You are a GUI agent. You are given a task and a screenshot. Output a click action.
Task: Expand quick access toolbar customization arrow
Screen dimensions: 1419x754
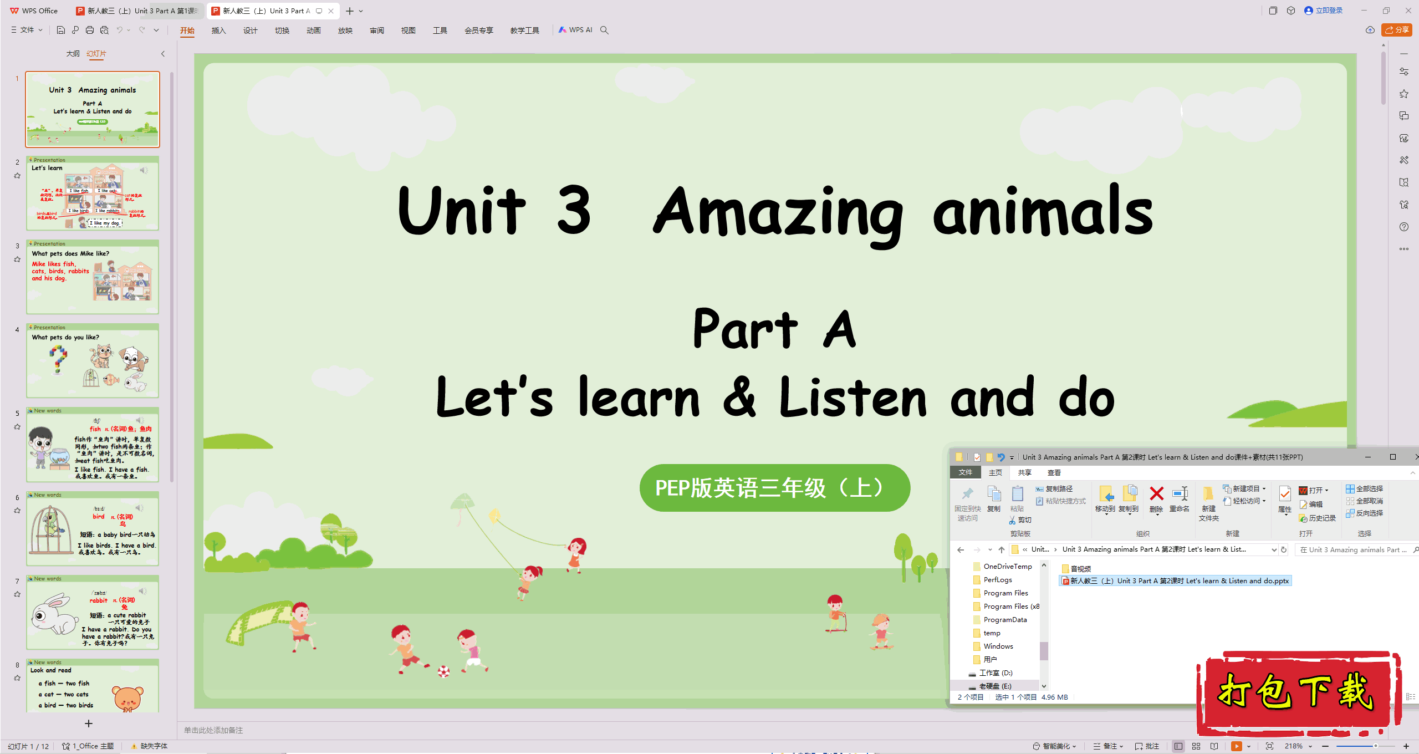click(x=156, y=30)
